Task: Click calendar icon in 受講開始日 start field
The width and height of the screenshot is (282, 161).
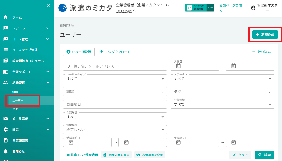Action: (71, 142)
